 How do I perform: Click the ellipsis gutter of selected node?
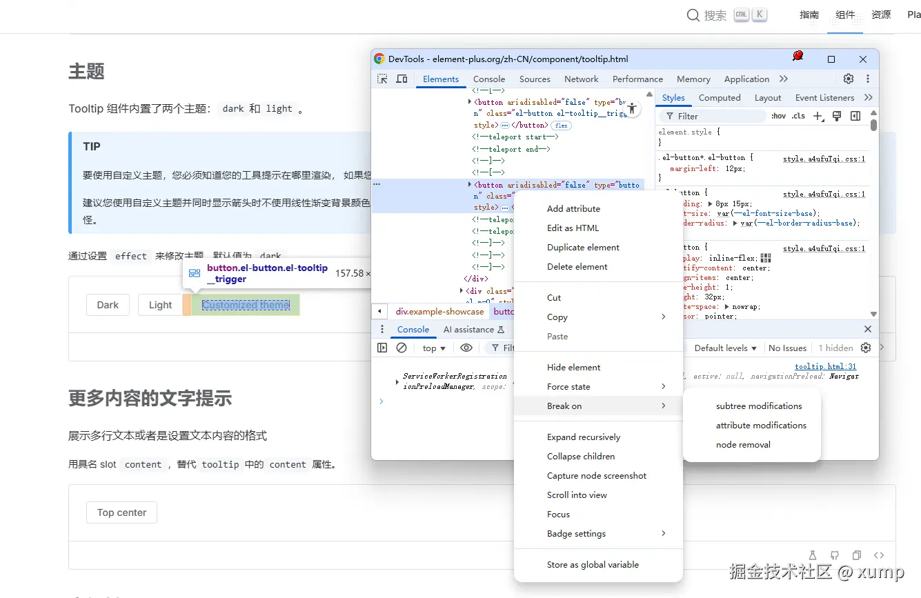(x=377, y=184)
